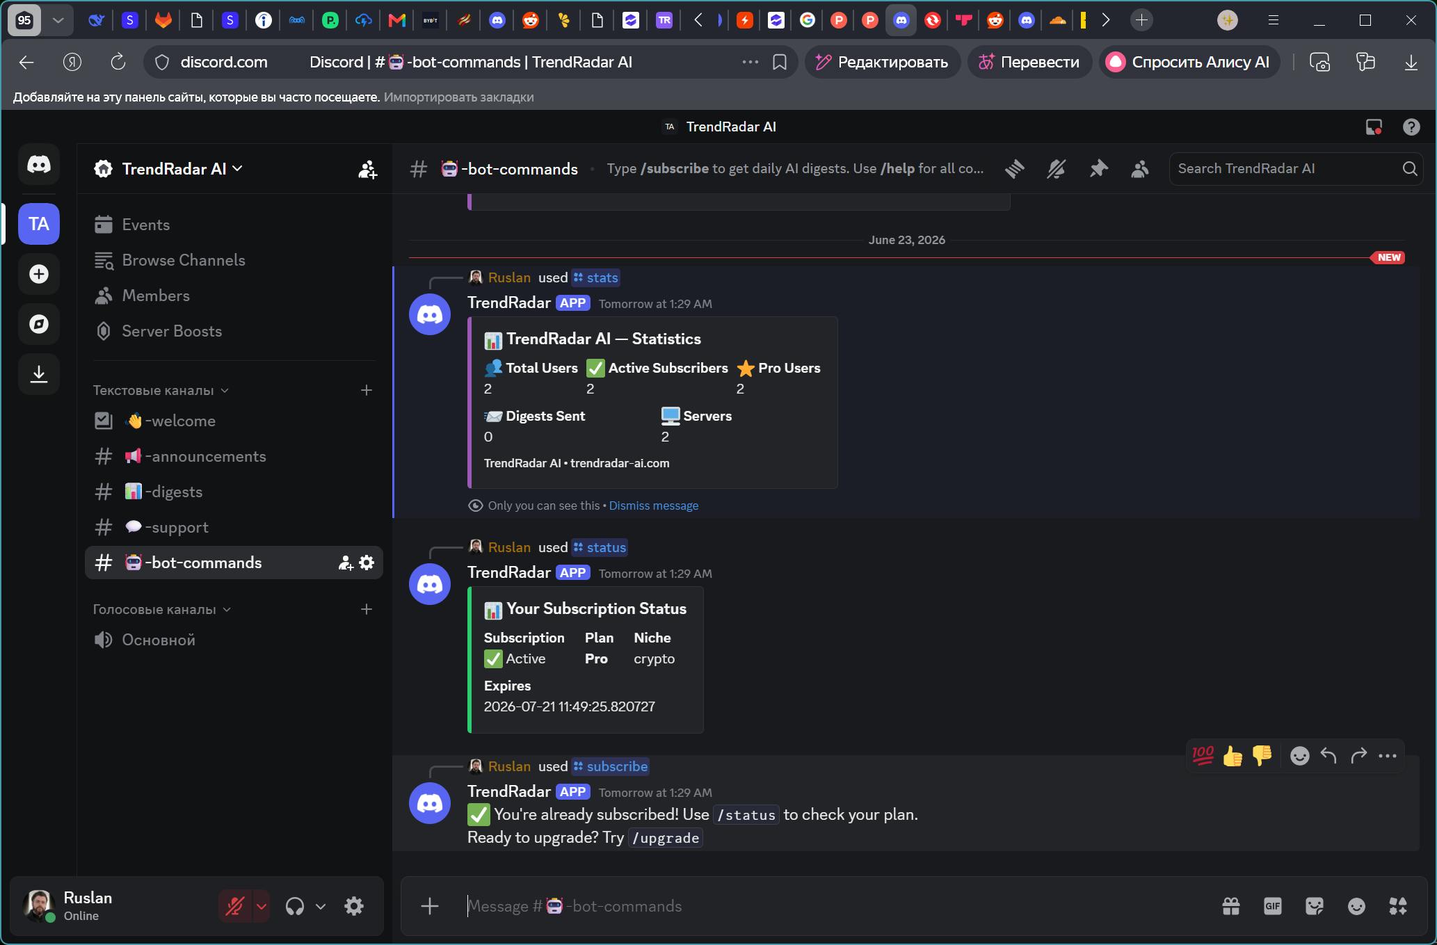1437x945 pixels.
Task: Click Редактировать button in browser toolbar
Action: click(x=883, y=62)
